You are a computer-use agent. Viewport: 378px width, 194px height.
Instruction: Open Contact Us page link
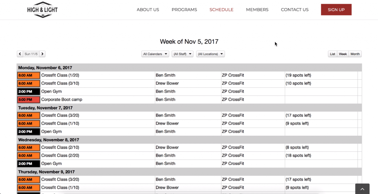click(295, 10)
